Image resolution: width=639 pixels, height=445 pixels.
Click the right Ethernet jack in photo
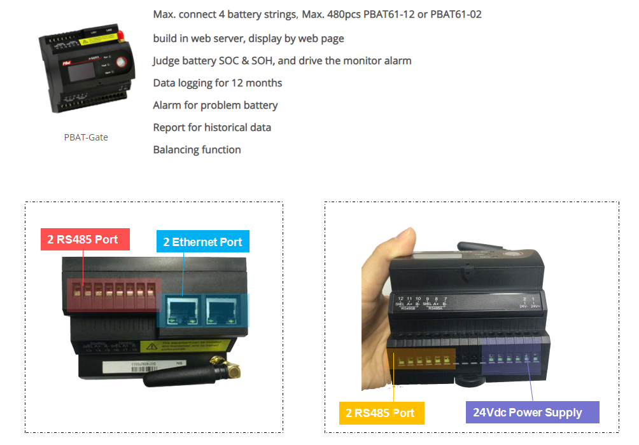point(223,311)
